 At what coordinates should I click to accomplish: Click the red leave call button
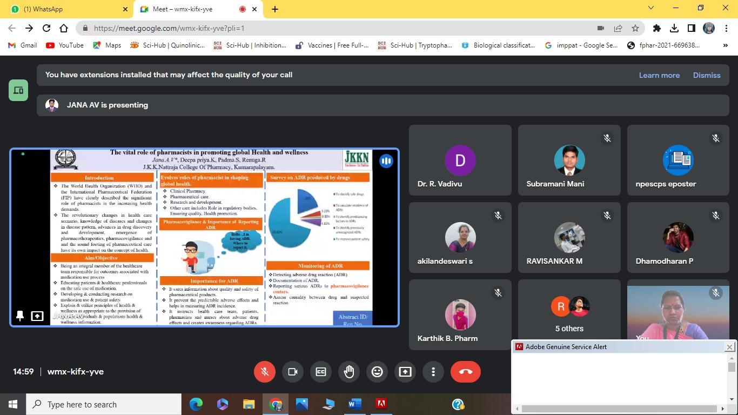pyautogui.click(x=465, y=372)
